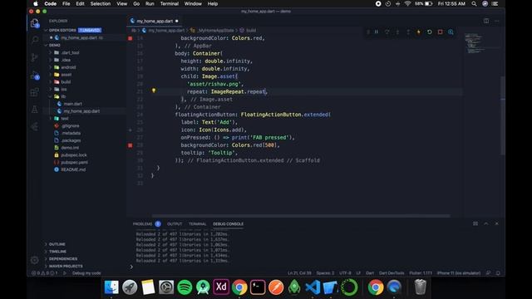Toggle breakpoint on line 14
532x299 pixels.
(131, 38)
